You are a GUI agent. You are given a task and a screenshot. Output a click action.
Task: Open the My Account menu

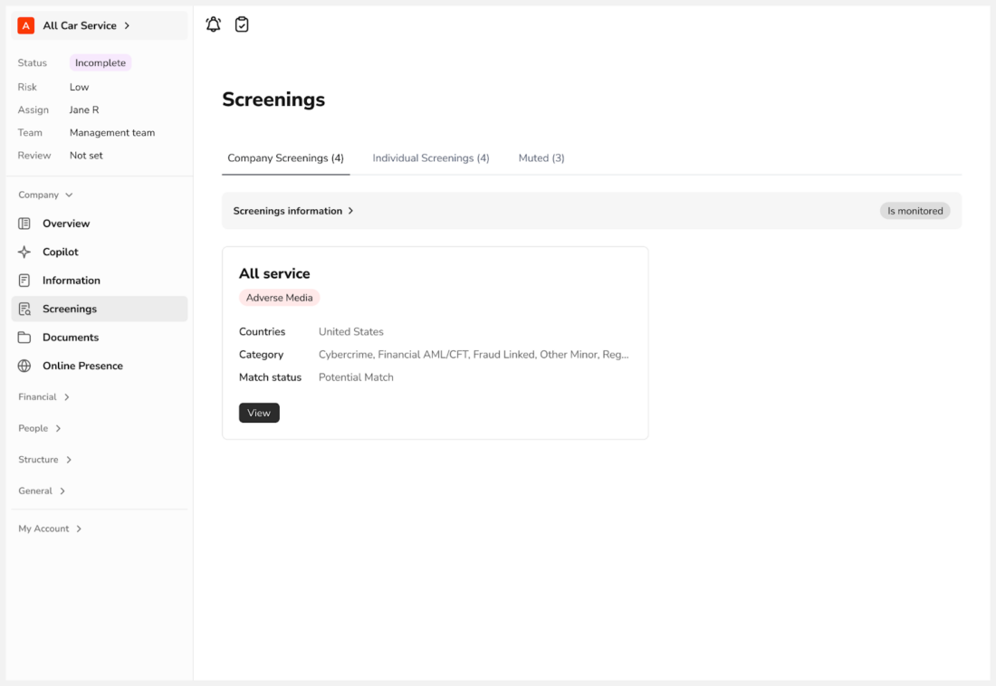pos(51,529)
